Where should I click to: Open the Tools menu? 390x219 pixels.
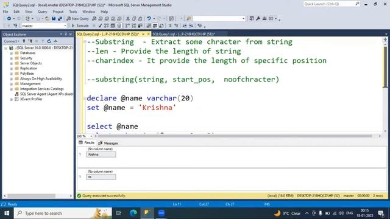pyautogui.click(x=73, y=12)
